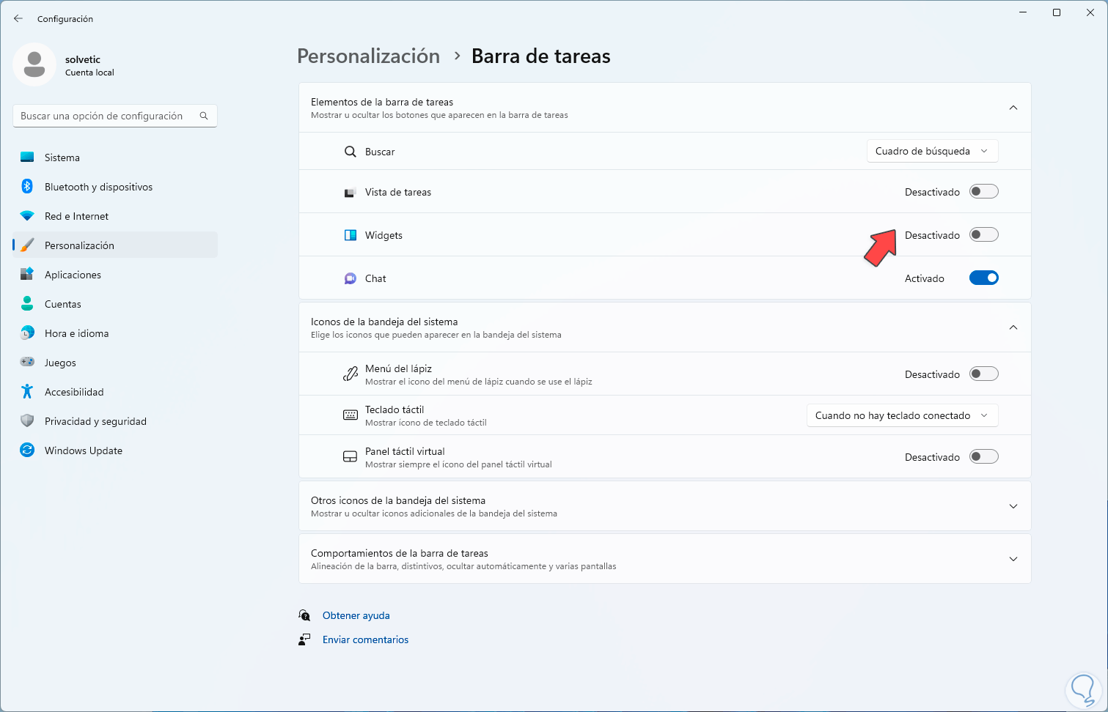Disable the Chat toggle
1108x712 pixels.
(x=983, y=278)
